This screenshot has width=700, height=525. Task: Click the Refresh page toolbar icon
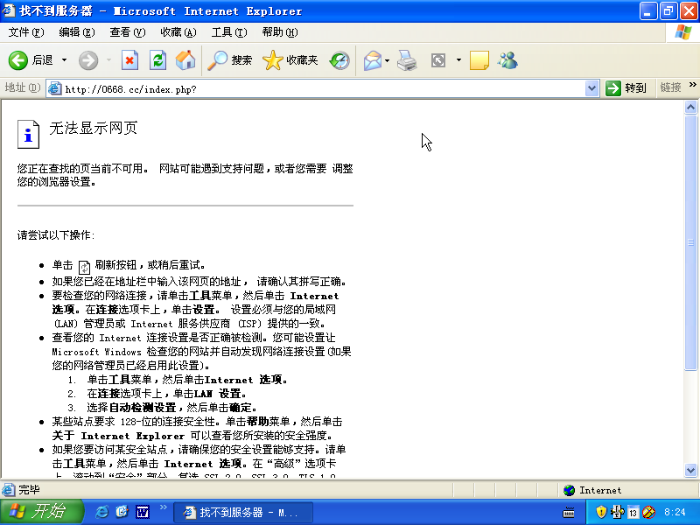[x=157, y=60]
